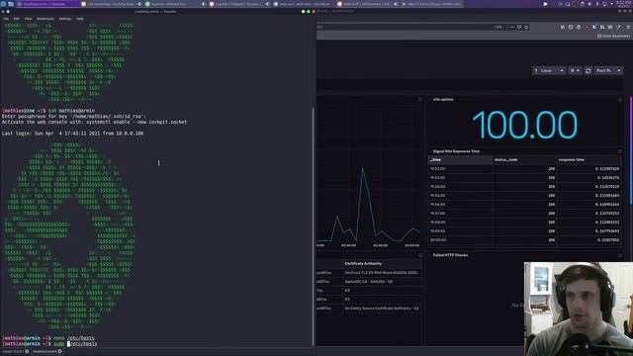Sort the table by the status_code column header
This screenshot has width=633, height=356.
524,160
